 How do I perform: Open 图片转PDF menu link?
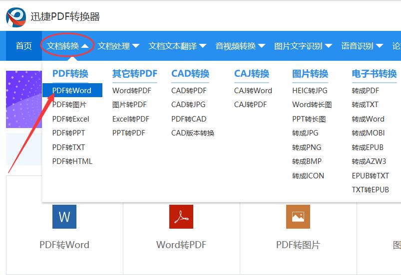point(129,105)
